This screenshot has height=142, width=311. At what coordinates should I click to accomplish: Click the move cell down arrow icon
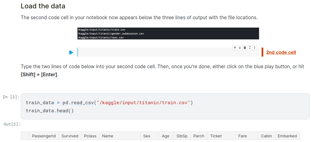point(240,48)
